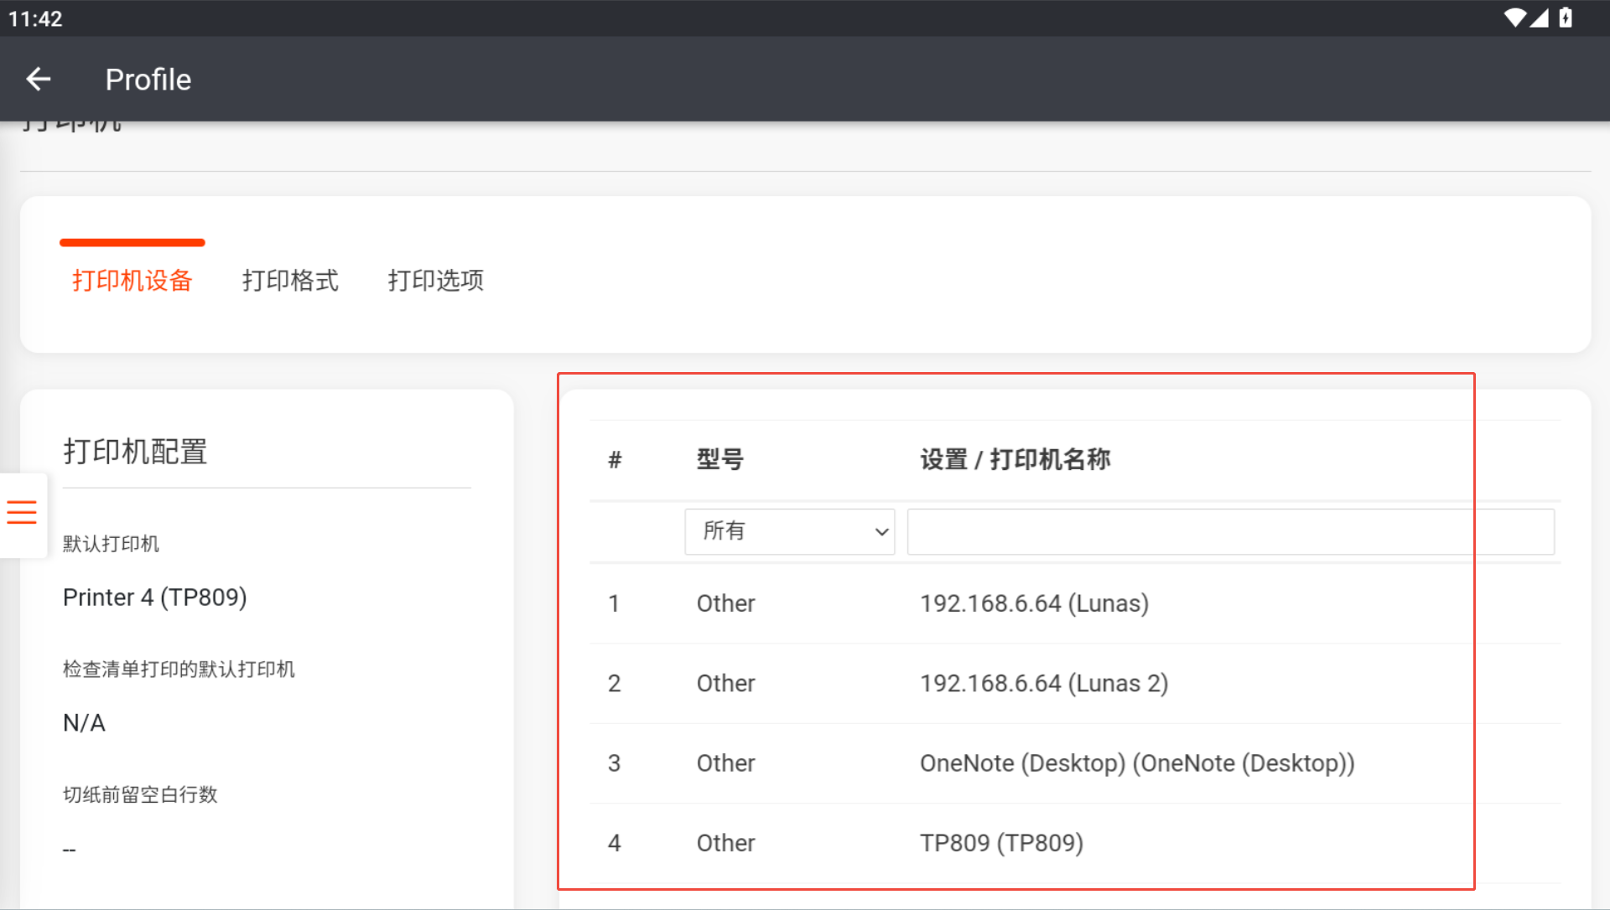Tap the battery status icon
This screenshot has height=910, width=1610.
click(1566, 18)
